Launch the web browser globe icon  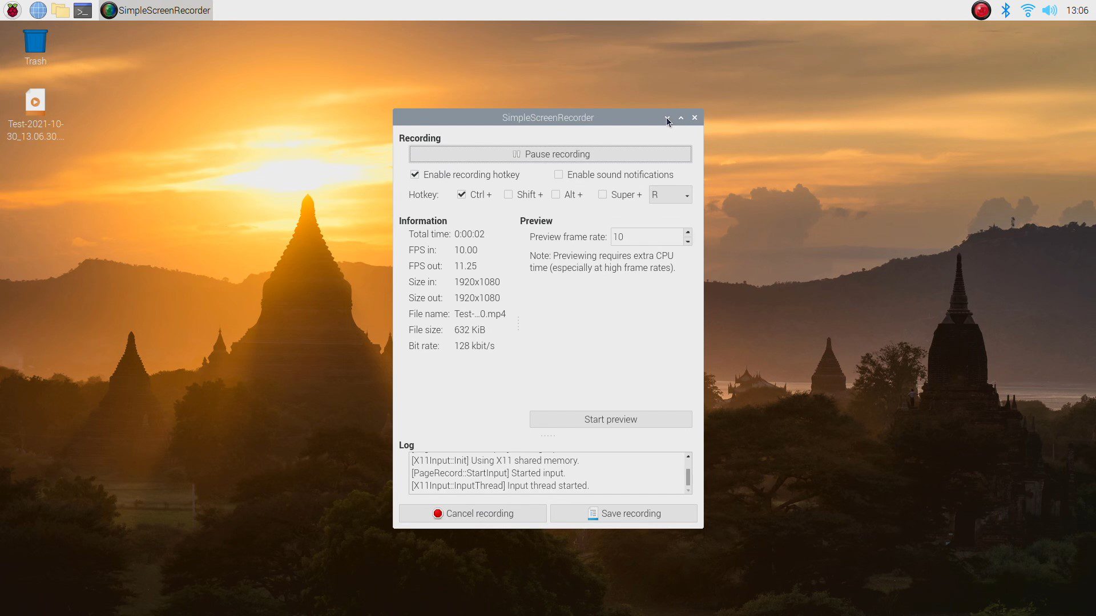38,10
